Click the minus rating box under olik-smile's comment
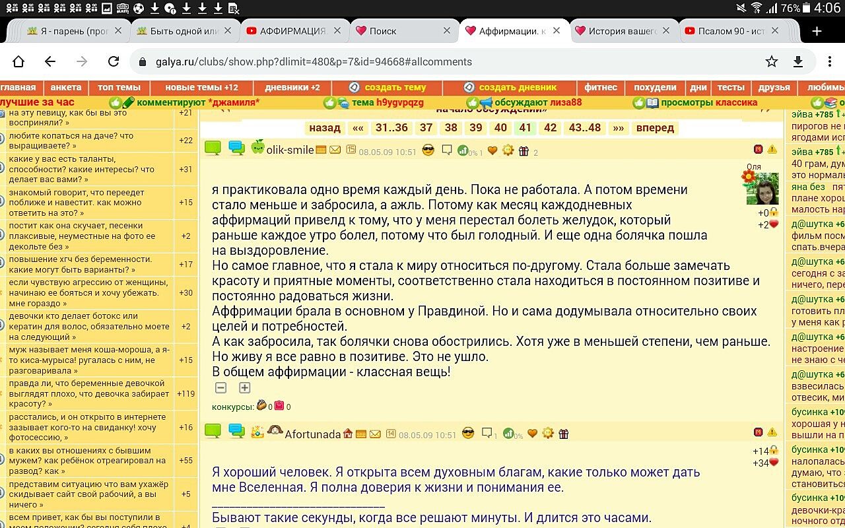 coord(221,388)
